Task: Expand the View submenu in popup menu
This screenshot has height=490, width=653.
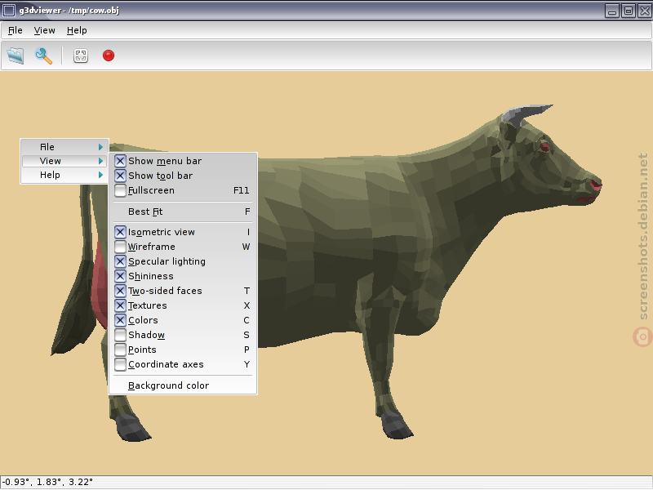Action: point(64,161)
